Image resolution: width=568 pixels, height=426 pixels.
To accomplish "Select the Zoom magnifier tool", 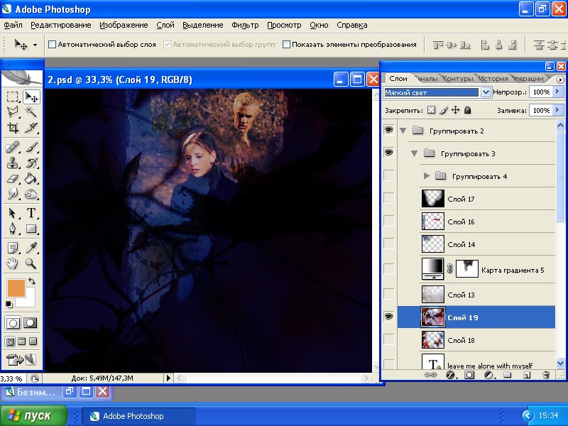I will click(x=31, y=263).
